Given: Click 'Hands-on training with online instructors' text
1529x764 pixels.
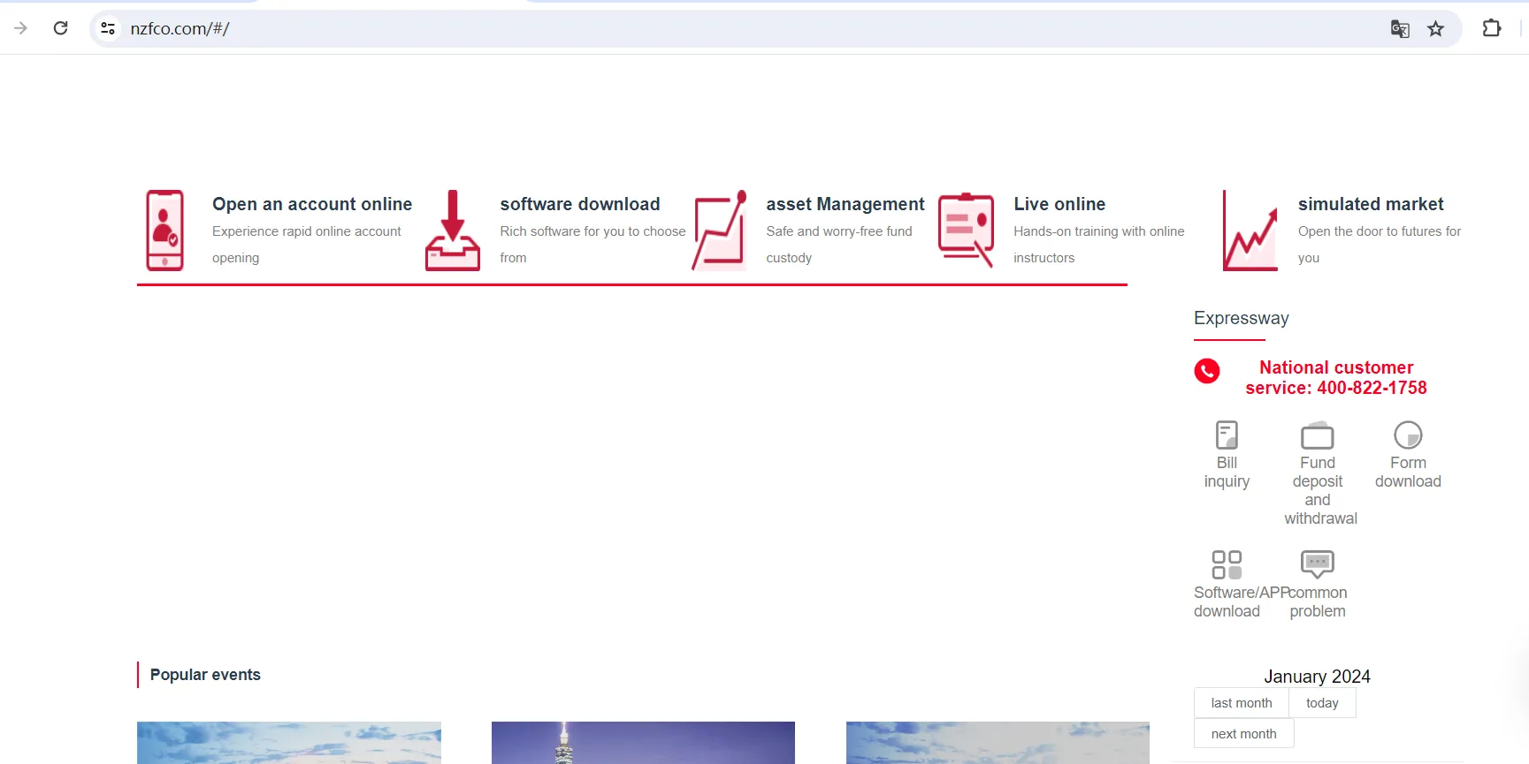Looking at the screenshot, I should (x=1099, y=245).
